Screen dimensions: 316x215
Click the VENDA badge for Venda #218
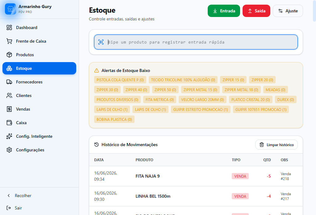240,176
